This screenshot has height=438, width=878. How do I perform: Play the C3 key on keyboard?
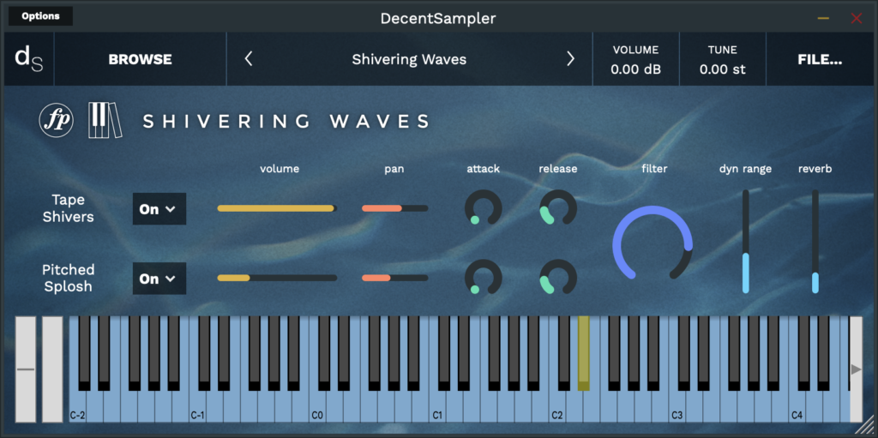(677, 406)
